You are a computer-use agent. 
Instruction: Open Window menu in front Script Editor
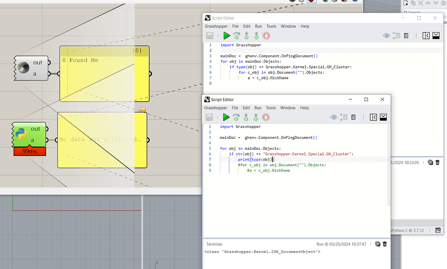click(288, 108)
